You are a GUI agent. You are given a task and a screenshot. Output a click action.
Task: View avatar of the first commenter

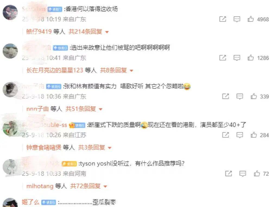tap(10, 12)
